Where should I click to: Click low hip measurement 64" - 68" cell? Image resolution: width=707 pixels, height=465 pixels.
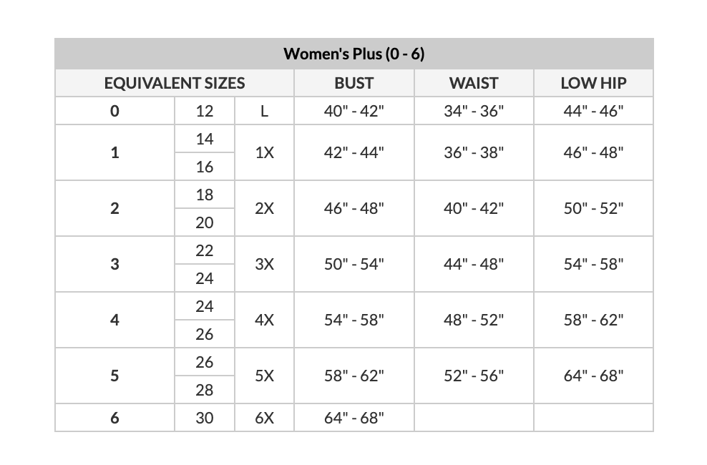[x=593, y=376]
